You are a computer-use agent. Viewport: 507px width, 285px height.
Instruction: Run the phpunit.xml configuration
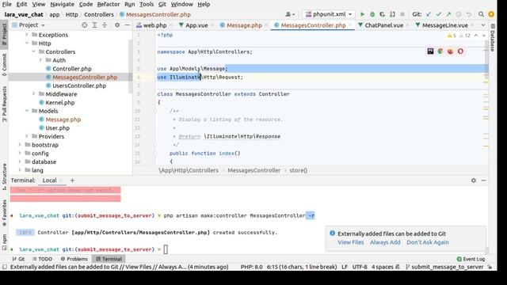[x=363, y=14]
